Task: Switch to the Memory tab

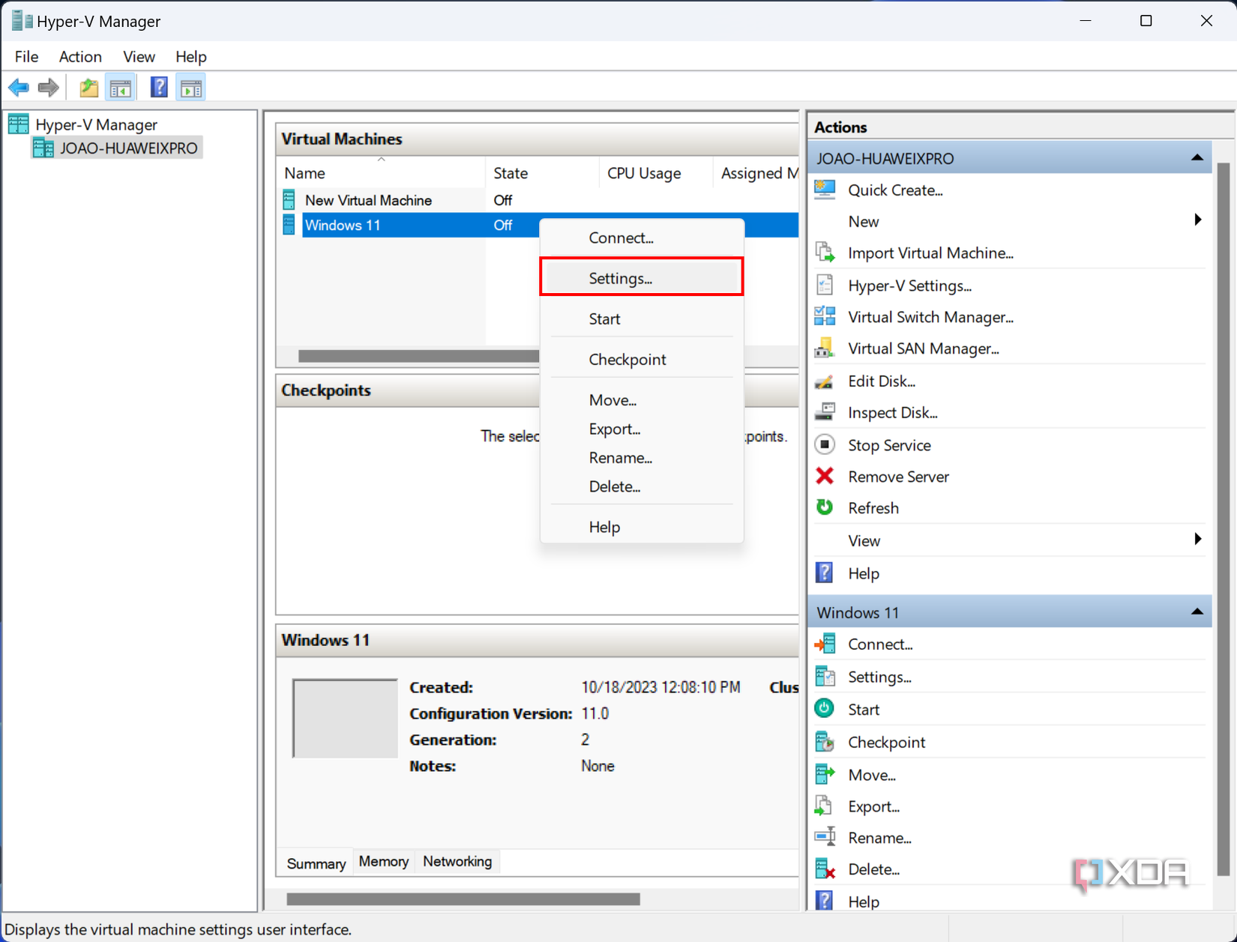Action: pos(384,862)
